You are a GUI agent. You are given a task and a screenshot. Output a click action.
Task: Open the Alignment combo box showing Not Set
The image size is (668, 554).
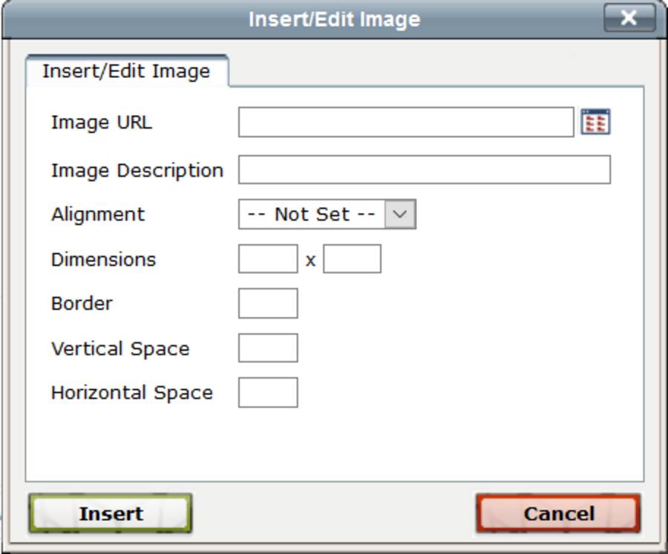click(x=327, y=214)
